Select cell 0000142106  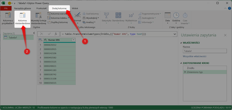59,53
